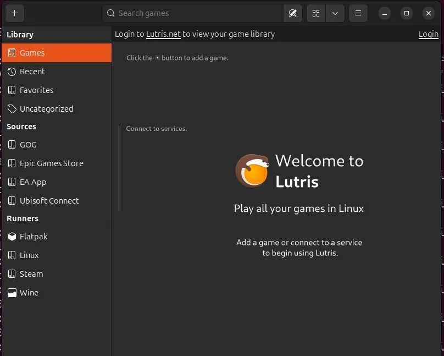Select the Uncategorized category
This screenshot has height=356, width=444.
pyautogui.click(x=57, y=109)
